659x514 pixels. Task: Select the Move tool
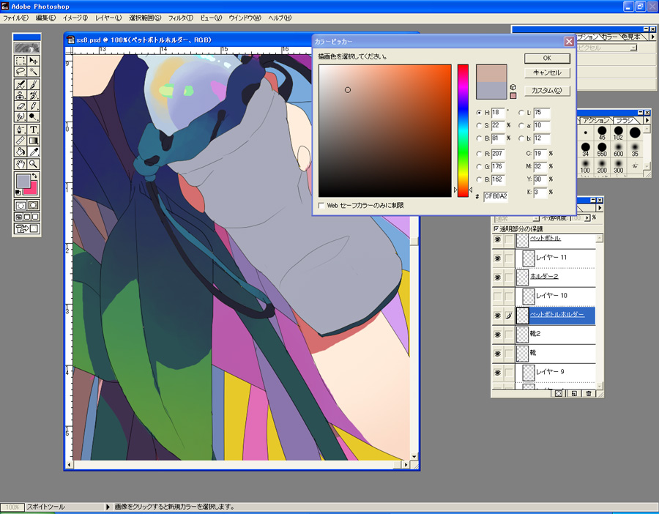point(33,61)
